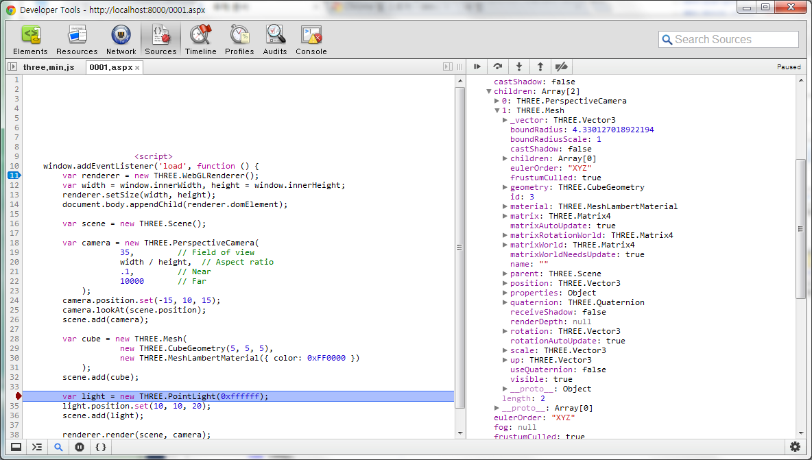Step out of current function
This screenshot has height=460, width=812.
coord(540,66)
